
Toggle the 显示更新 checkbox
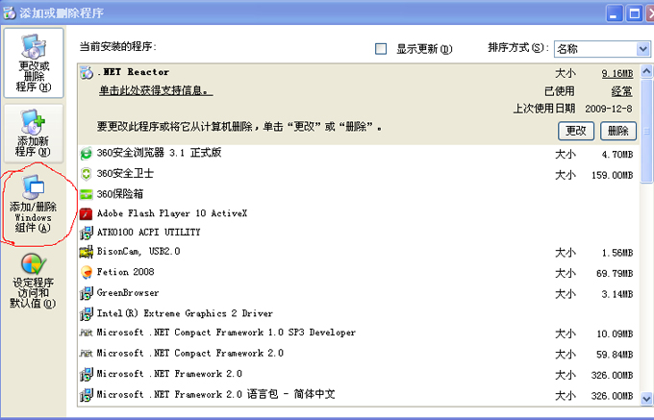pyautogui.click(x=381, y=49)
